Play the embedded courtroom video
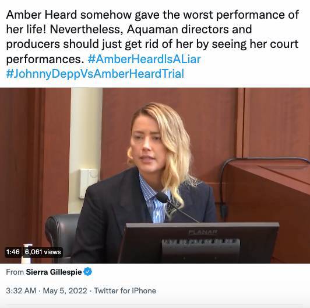 click(x=155, y=175)
